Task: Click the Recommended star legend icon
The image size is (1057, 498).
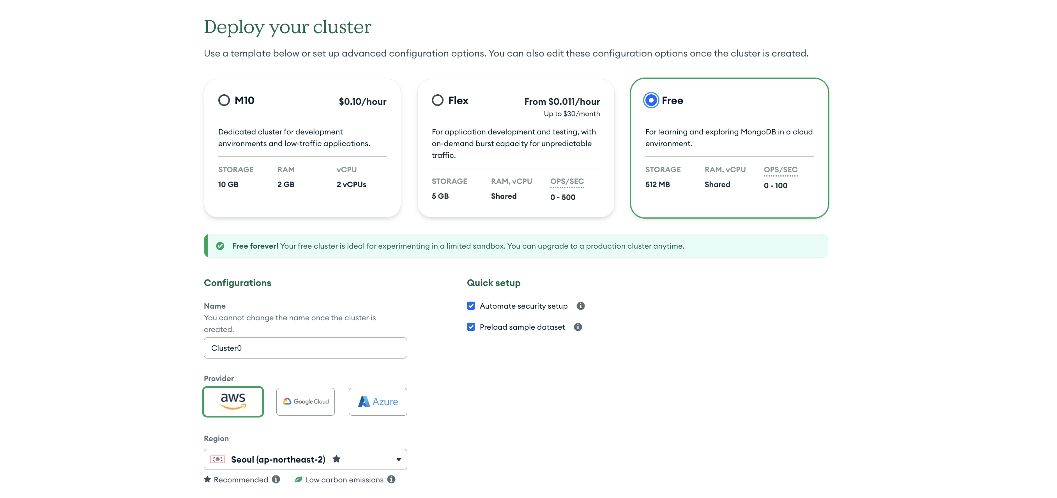Action: tap(208, 479)
